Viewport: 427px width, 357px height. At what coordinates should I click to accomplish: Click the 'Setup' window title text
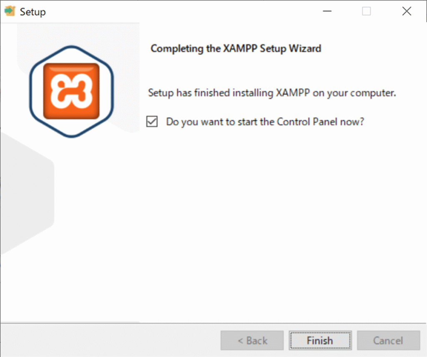click(x=33, y=12)
